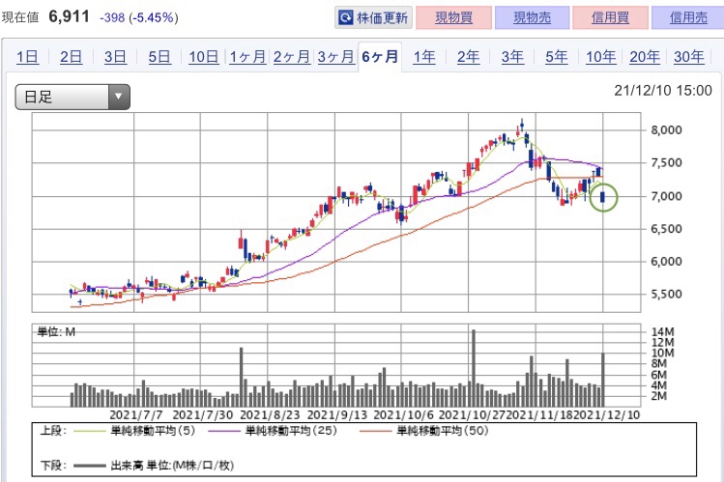This screenshot has height=482, width=724.
Task: Click the 2021/10/6 date label
Action: (403, 415)
